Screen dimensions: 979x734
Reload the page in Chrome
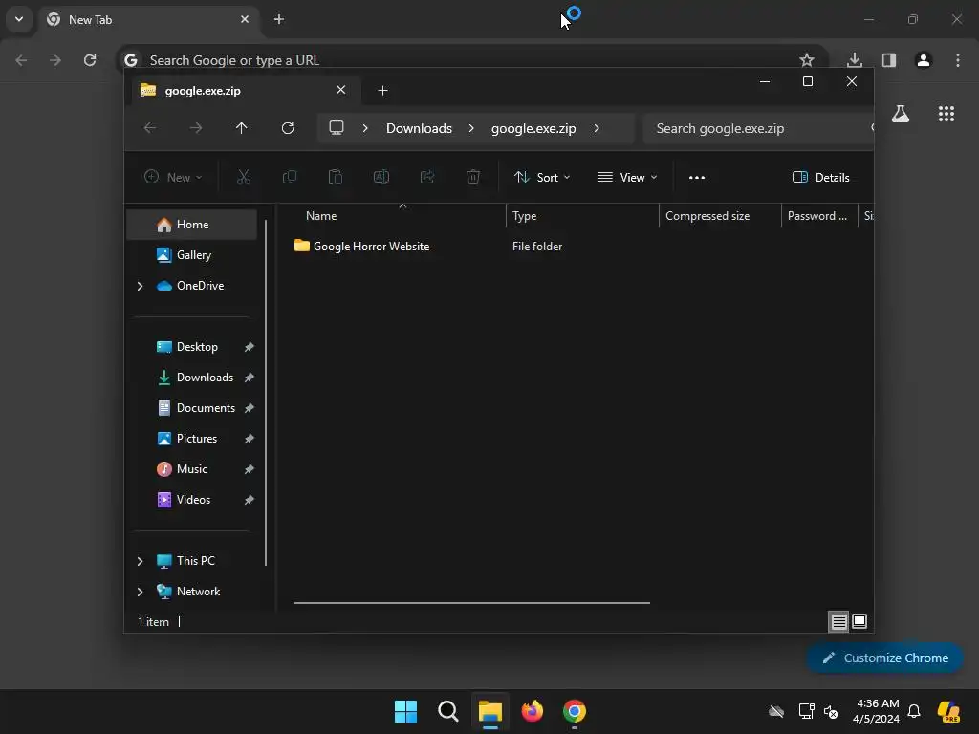tap(90, 60)
